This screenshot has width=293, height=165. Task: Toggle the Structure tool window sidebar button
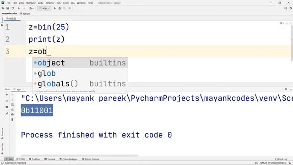tap(2, 134)
